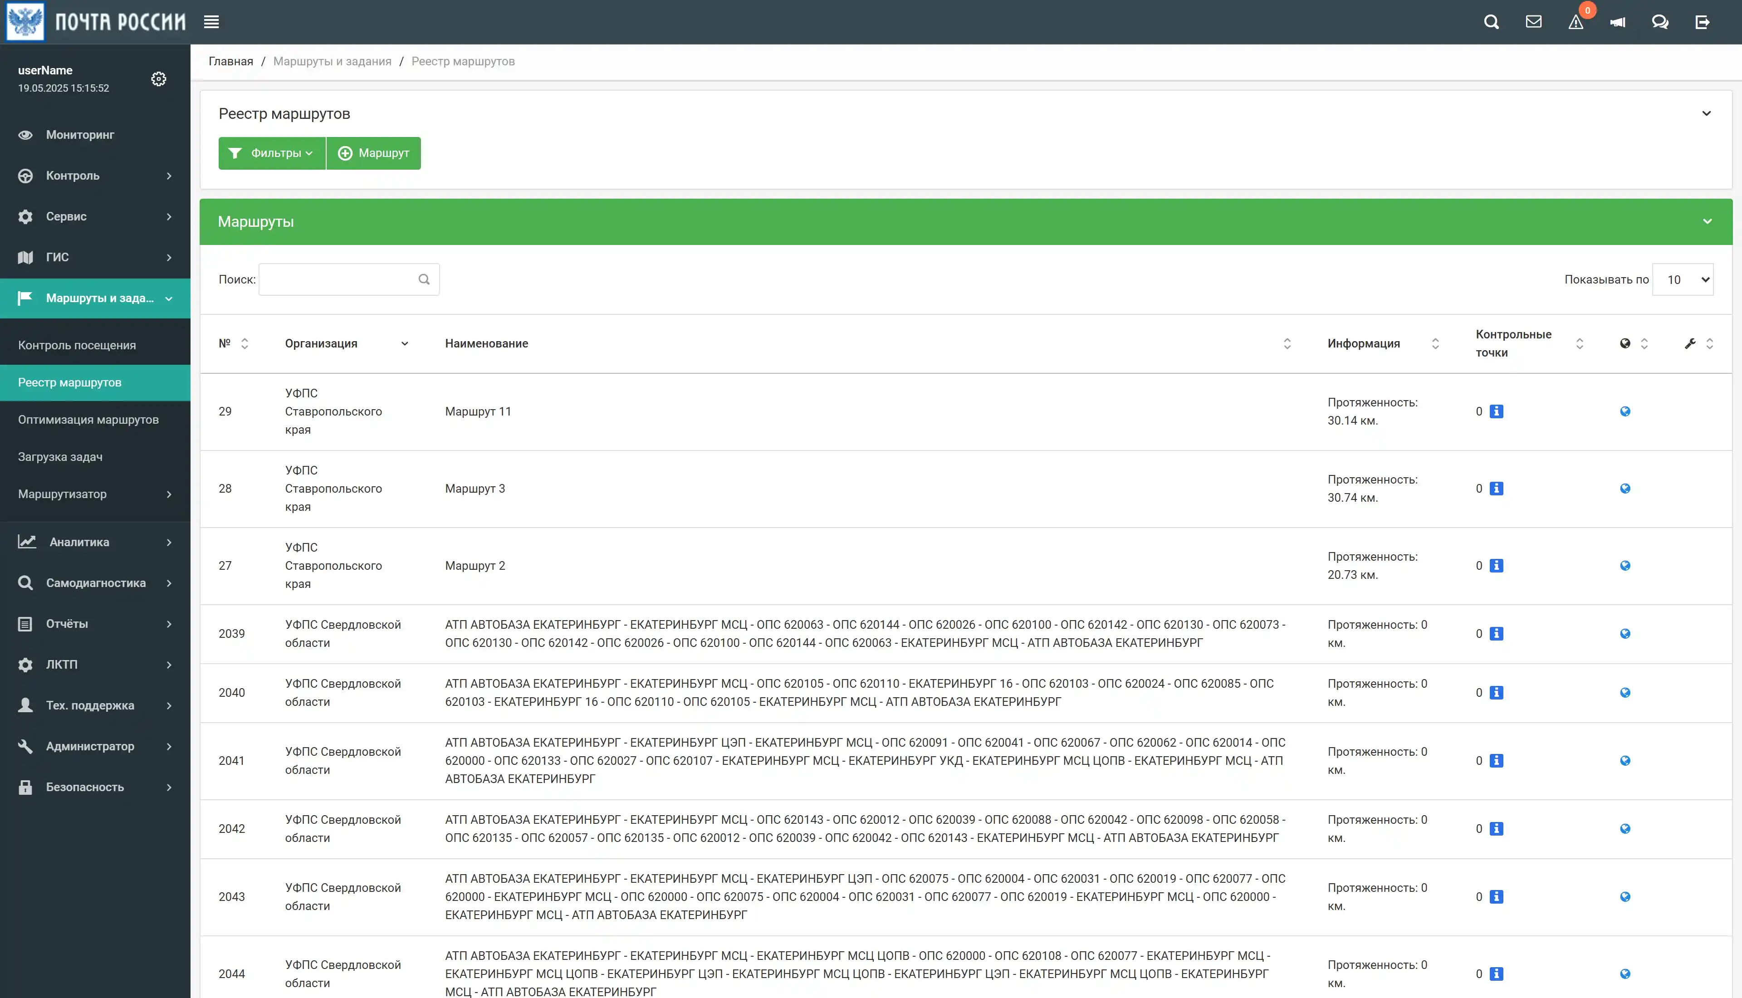
Task: Open the mail envelope icon
Action: point(1534,22)
